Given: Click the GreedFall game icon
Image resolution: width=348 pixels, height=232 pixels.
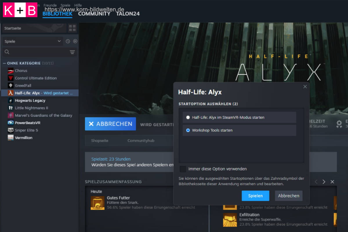Looking at the screenshot, I should pyautogui.click(x=11, y=86).
